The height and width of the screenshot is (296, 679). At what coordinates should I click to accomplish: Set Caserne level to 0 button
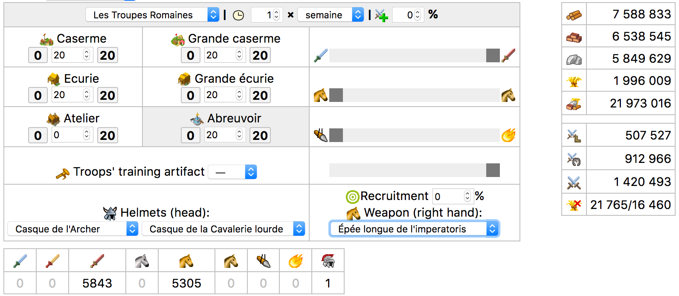[38, 55]
